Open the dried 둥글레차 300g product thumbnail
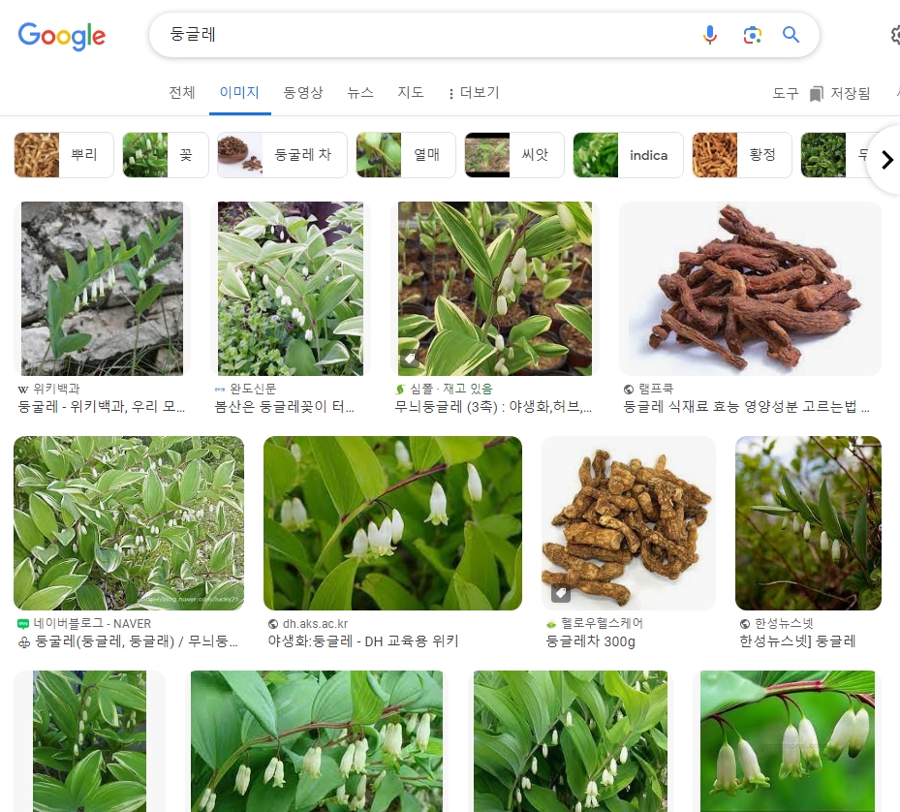Viewport: 900px width, 812px height. (628, 522)
